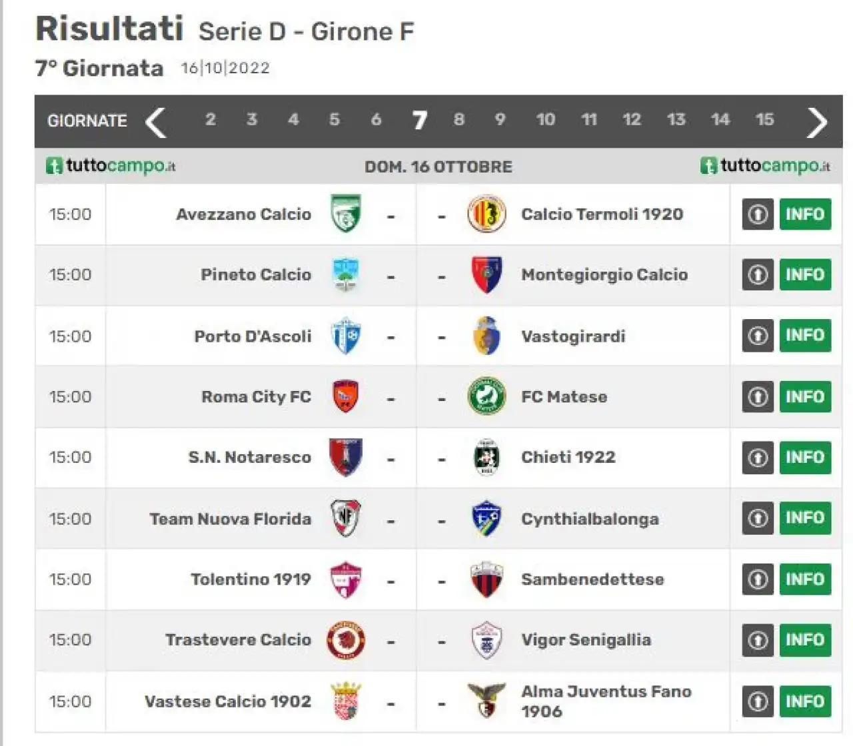Click INFO button in Tolentino 1919 row
The height and width of the screenshot is (746, 853).
805,579
